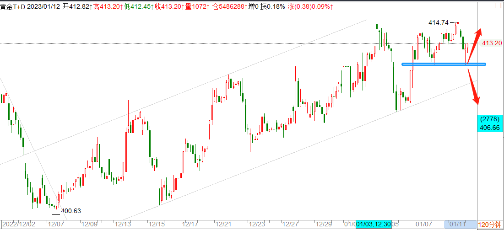The height and width of the screenshot is (230, 504).
Task: Click the 仓5486288 open interest value
Action: point(229,7)
